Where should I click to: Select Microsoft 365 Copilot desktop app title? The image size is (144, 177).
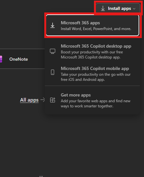click(96, 46)
